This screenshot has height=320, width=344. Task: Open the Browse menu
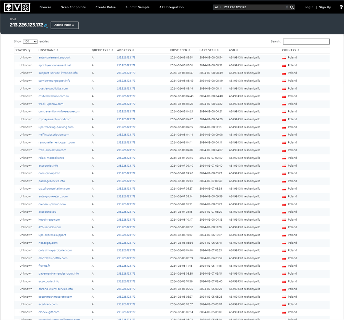45,7
